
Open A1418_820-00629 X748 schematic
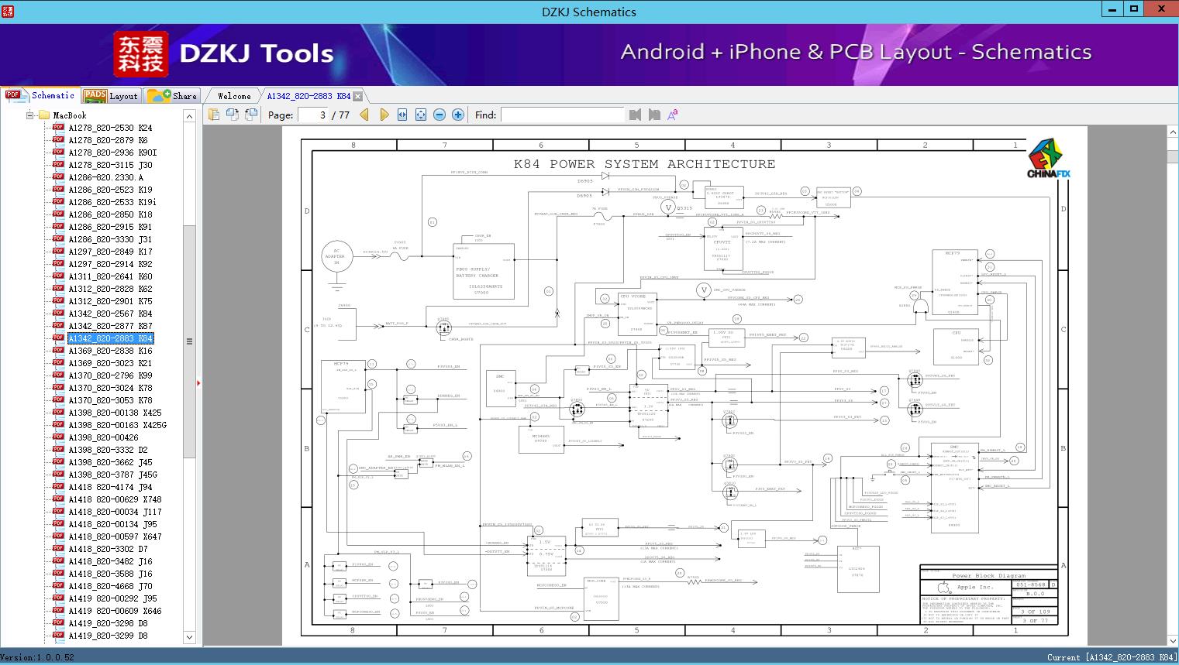pyautogui.click(x=115, y=499)
